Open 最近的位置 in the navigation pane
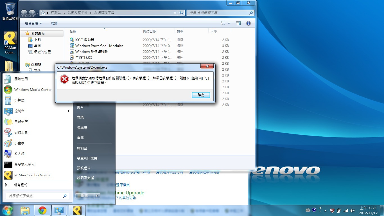This screenshot has width=384, height=216. coord(42,52)
